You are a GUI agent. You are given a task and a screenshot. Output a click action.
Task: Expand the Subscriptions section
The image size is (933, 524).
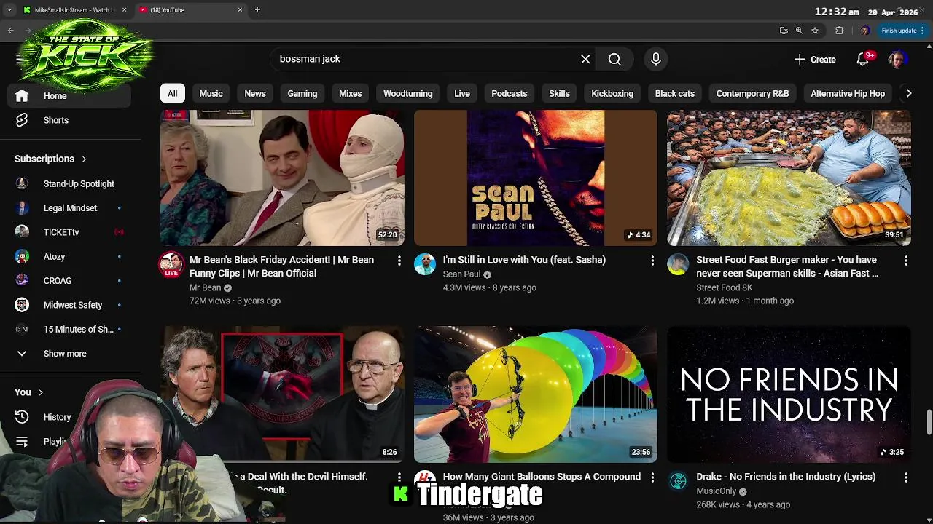50,159
